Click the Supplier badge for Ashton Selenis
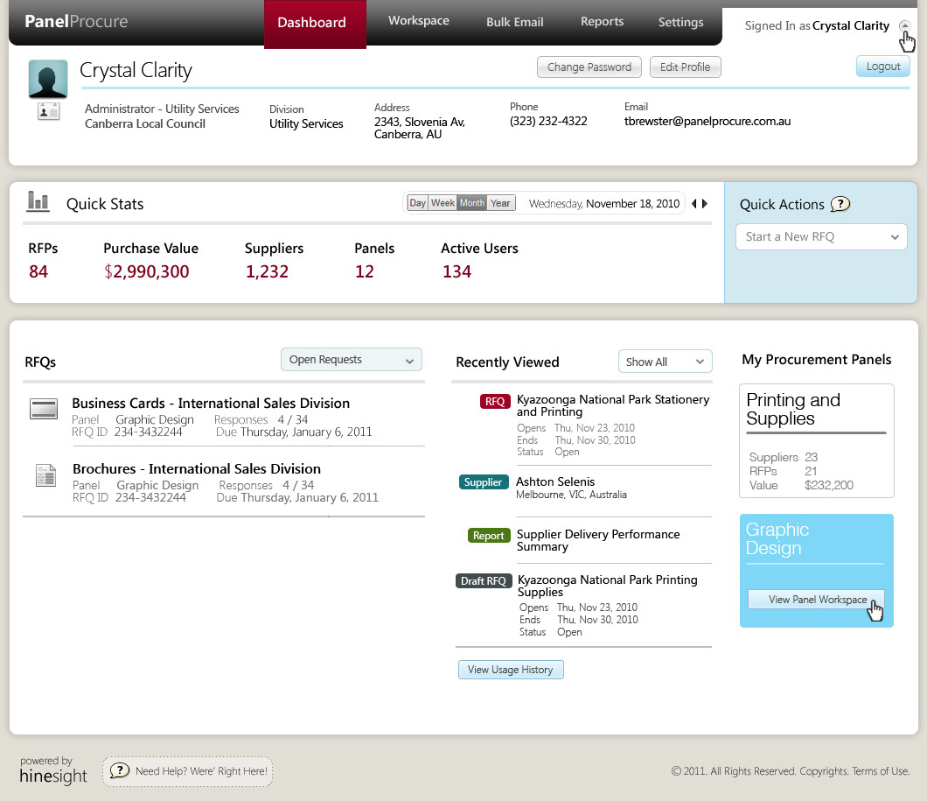Screen dimensions: 927x801 [483, 482]
